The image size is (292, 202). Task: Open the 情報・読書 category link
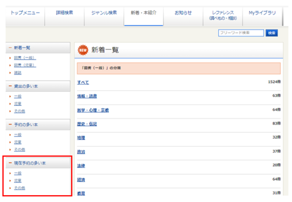click(x=87, y=96)
